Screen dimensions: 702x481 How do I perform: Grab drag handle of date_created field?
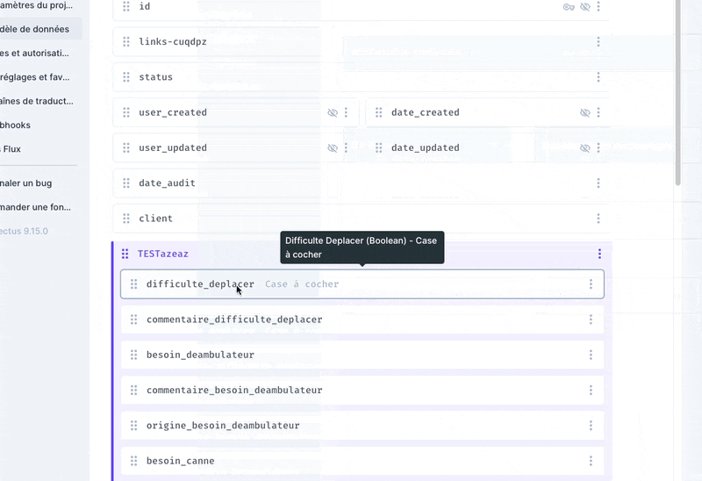click(x=379, y=112)
